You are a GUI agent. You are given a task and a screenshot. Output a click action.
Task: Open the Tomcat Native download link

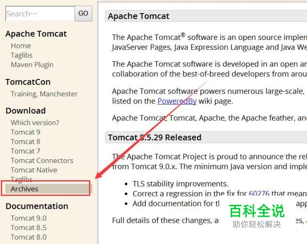tap(34, 170)
